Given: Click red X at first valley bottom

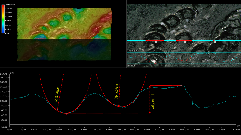Looking at the screenshot, I should [x=67, y=114].
